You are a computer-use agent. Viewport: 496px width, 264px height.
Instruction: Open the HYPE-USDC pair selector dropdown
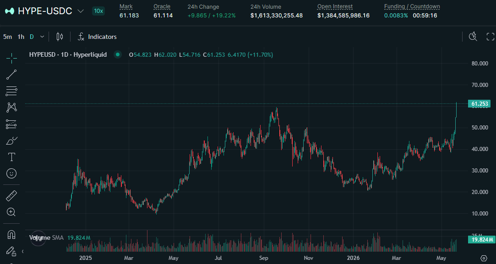click(x=81, y=11)
